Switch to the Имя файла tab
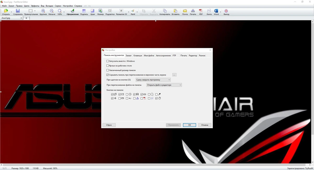Image resolution: width=314 pixels, height=170 pixels. tap(149, 56)
